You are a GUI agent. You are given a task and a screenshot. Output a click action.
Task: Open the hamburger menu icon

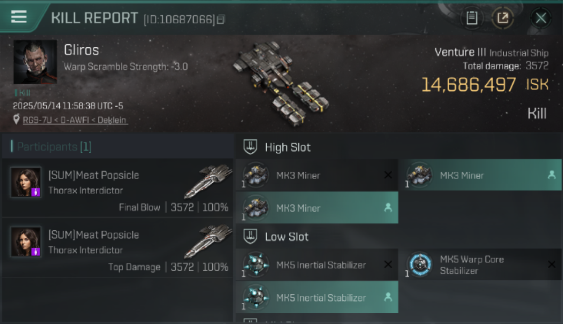point(19,17)
